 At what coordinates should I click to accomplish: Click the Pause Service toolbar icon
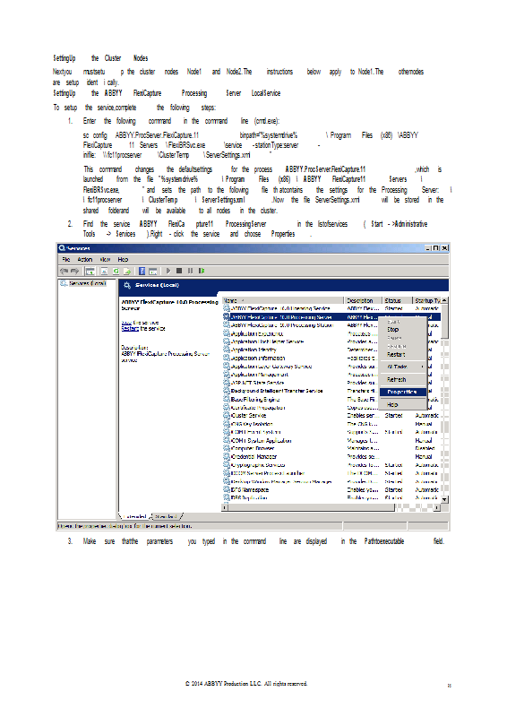tap(190, 271)
